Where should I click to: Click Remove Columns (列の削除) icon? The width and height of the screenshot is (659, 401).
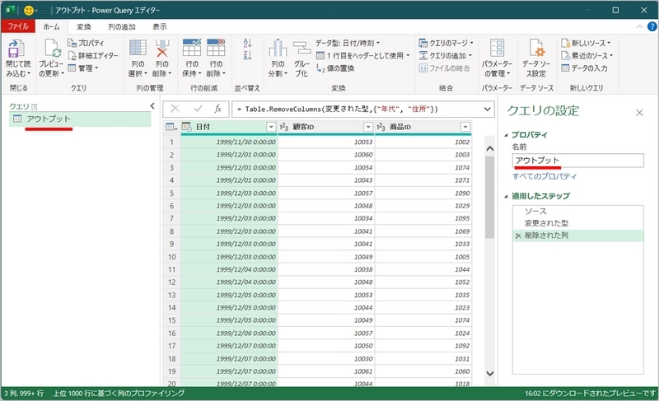click(161, 48)
